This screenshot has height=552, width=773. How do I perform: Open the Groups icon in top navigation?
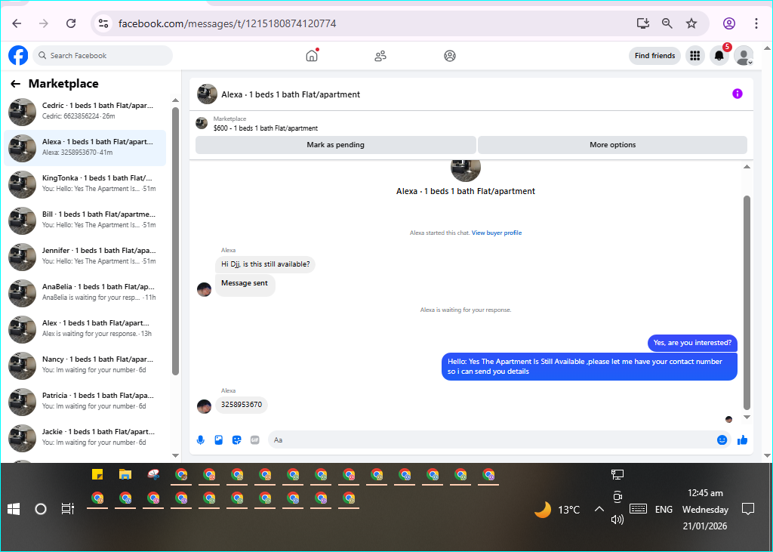point(450,56)
